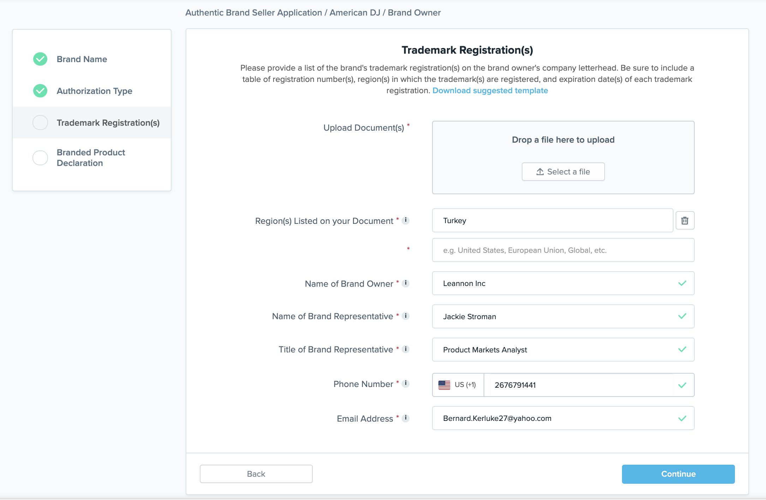766x500 pixels.
Task: Click info icon beside Name of Brand Owner
Action: (x=406, y=283)
